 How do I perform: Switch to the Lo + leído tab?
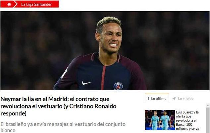coord(184,99)
